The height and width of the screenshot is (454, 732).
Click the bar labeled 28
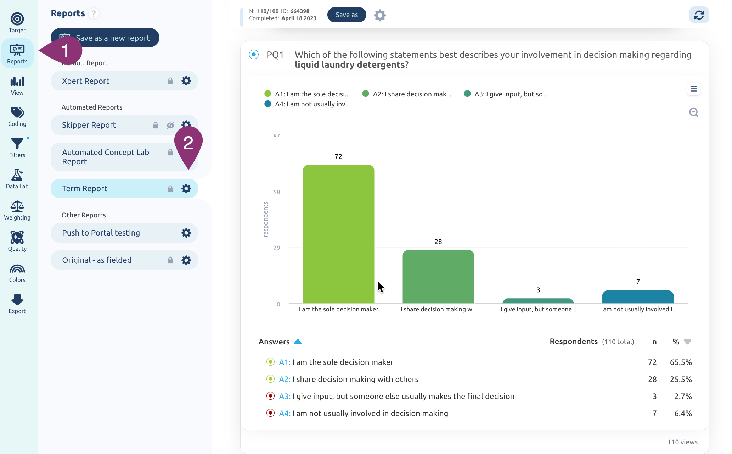[438, 277]
